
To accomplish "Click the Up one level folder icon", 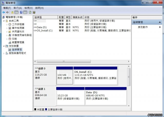I will click(x=13, y=13).
